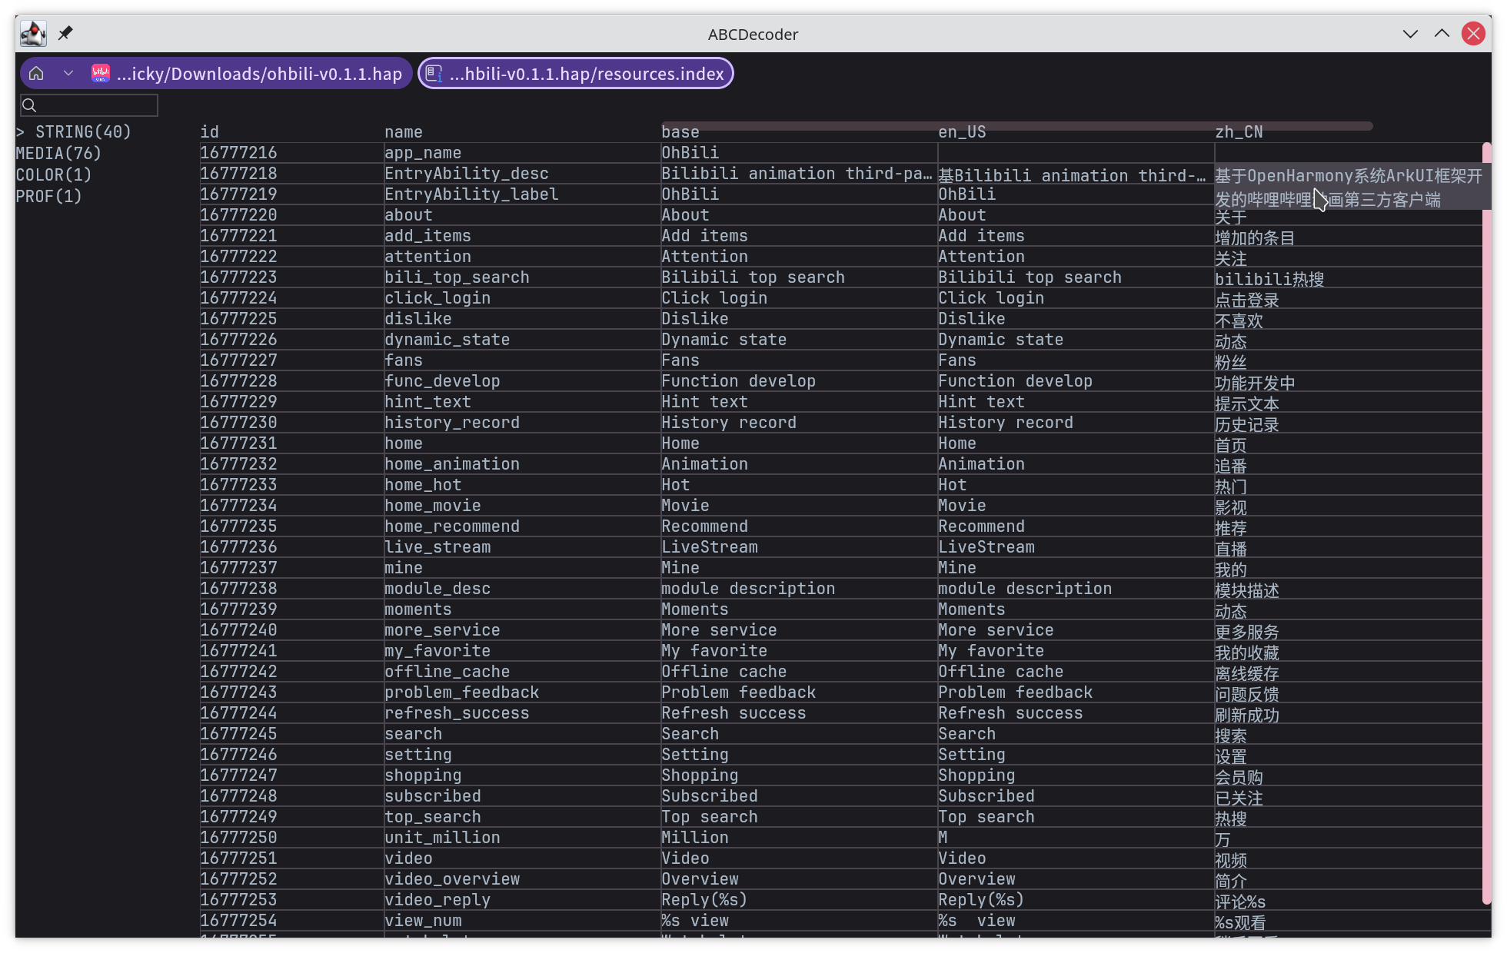The image size is (1507, 953).
Task: Select the app_name cell
Action: (523, 152)
